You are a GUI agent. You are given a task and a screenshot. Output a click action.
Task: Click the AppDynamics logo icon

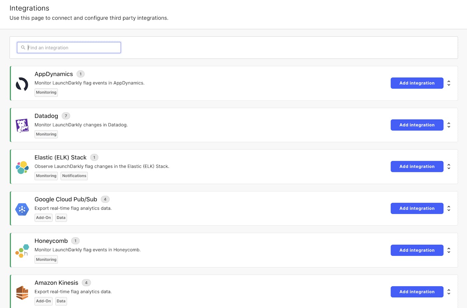pos(22,84)
